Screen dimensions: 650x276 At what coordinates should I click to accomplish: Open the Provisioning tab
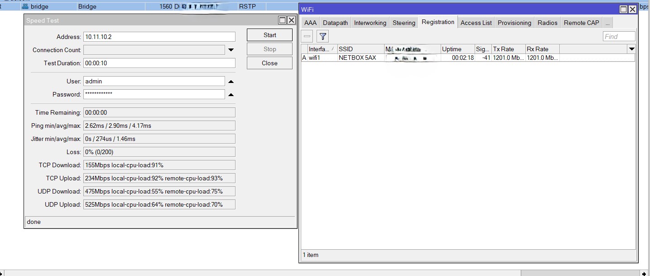514,23
